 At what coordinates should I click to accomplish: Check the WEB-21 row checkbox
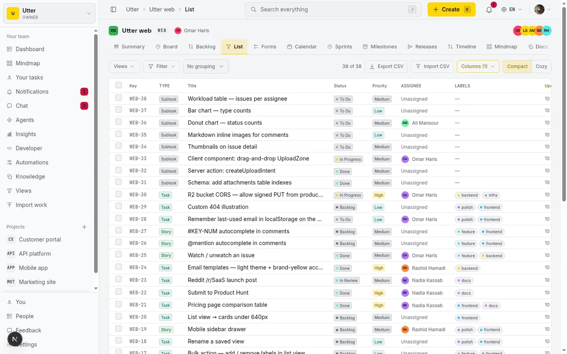tap(119, 304)
